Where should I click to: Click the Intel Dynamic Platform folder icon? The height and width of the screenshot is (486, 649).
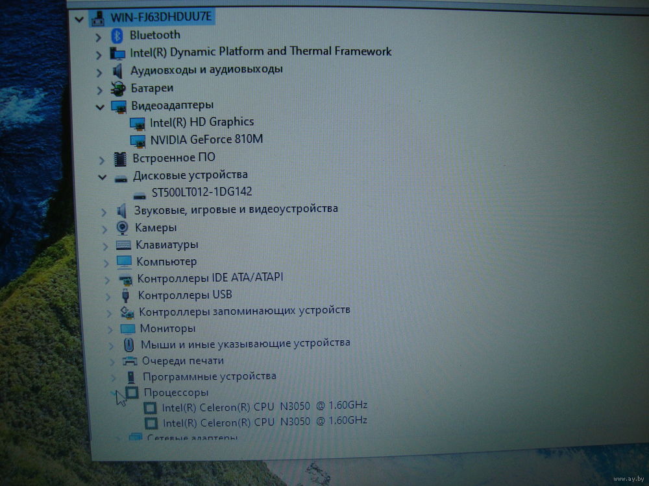(117, 53)
